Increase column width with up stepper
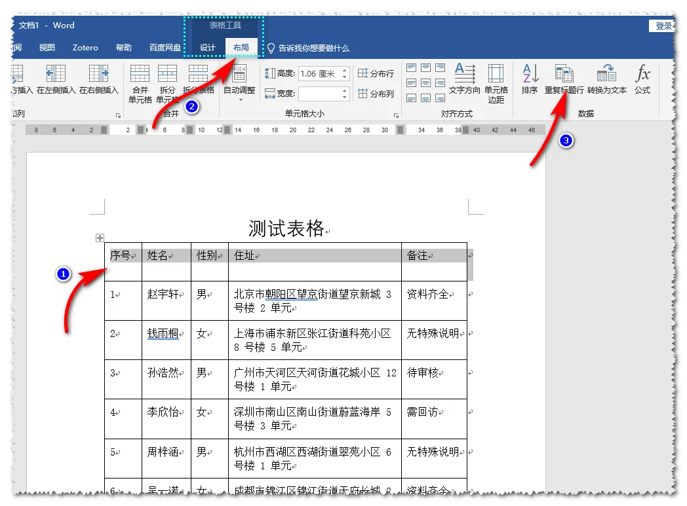This screenshot has height=506, width=687. (345, 90)
